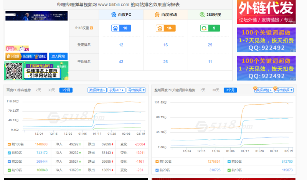Image resolution: width=307 pixels, height=180 pixels.
Task: Click 导出数据 in 百度PC排名趋势 panel
Action: (136, 90)
